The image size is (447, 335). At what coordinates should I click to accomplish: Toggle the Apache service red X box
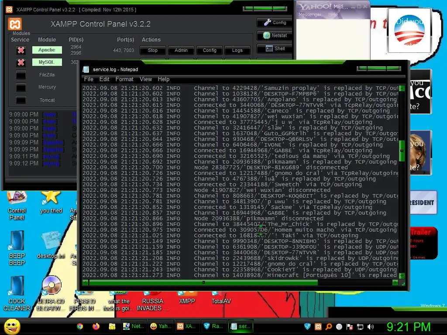tap(21, 50)
